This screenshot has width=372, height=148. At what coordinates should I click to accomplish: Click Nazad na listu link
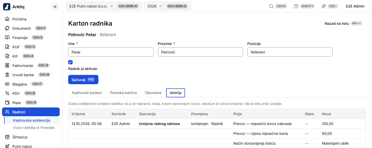(343, 24)
